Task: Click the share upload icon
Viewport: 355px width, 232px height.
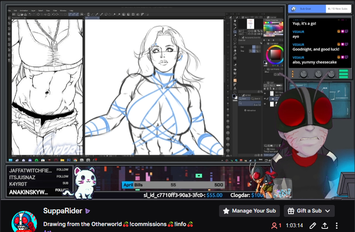Action: [x=325, y=226]
